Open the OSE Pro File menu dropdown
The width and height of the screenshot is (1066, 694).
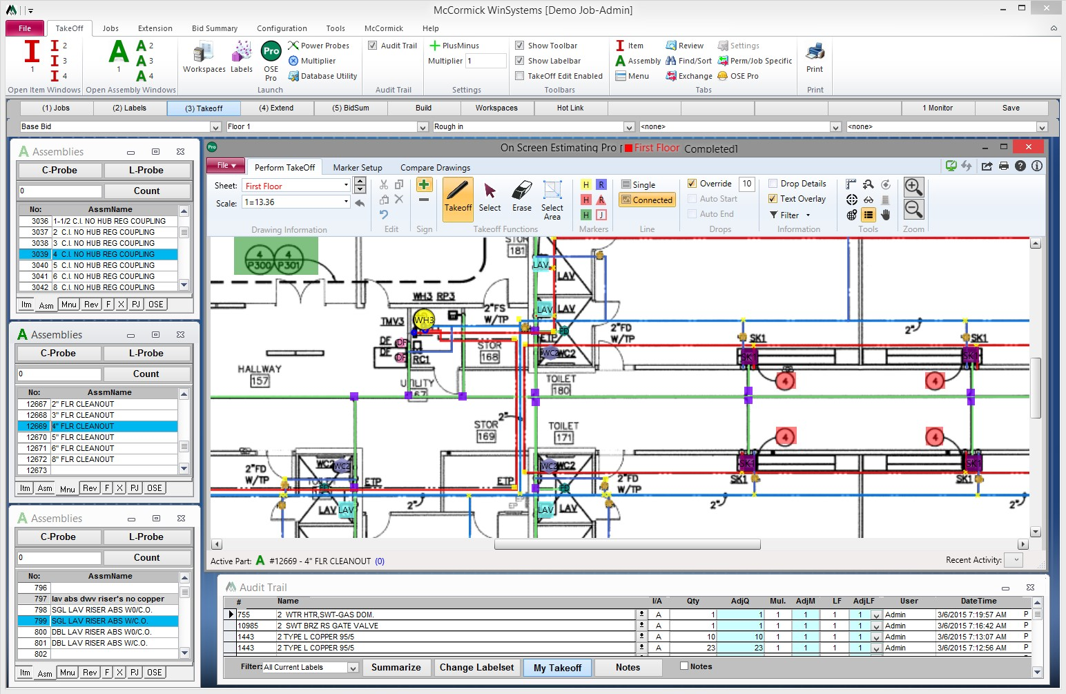pos(226,166)
